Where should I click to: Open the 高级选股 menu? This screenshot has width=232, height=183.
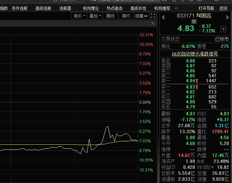click(x=43, y=8)
